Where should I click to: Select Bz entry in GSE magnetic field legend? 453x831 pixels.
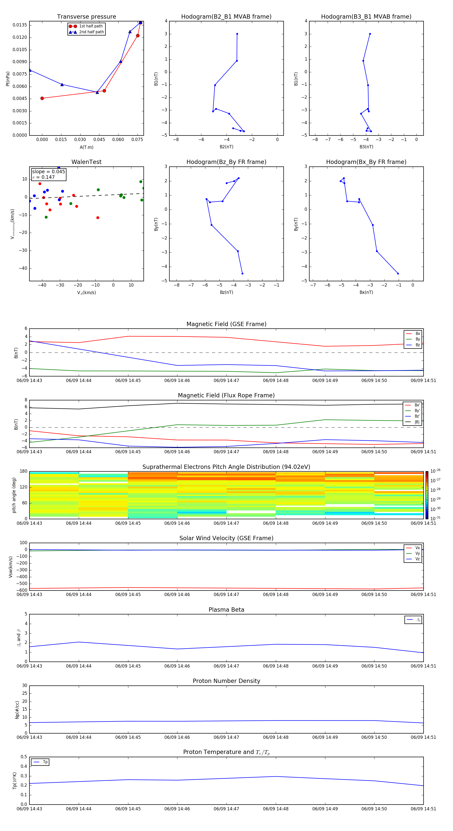(413, 345)
